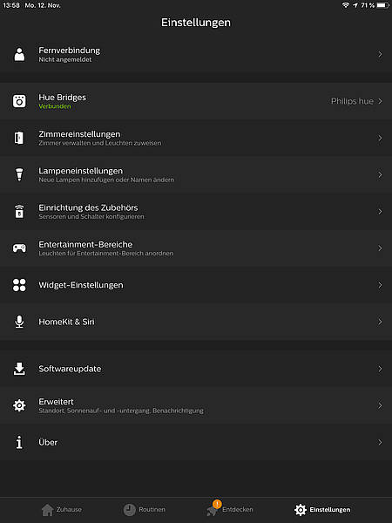The image size is (392, 523).
Task: Tap the Hue Bridges device icon
Action: 19,101
